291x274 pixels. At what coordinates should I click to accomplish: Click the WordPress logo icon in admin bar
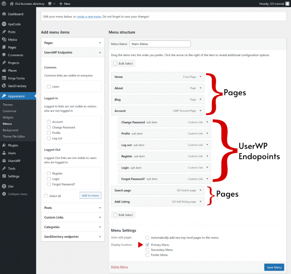click(x=4, y=4)
